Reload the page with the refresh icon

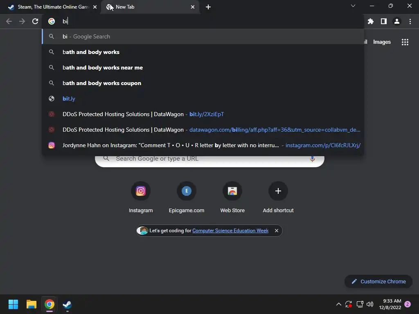point(35,21)
